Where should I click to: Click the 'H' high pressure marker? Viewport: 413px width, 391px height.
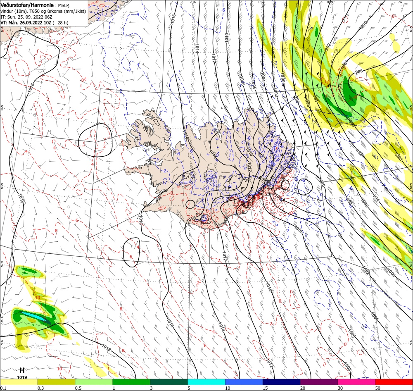22,370
